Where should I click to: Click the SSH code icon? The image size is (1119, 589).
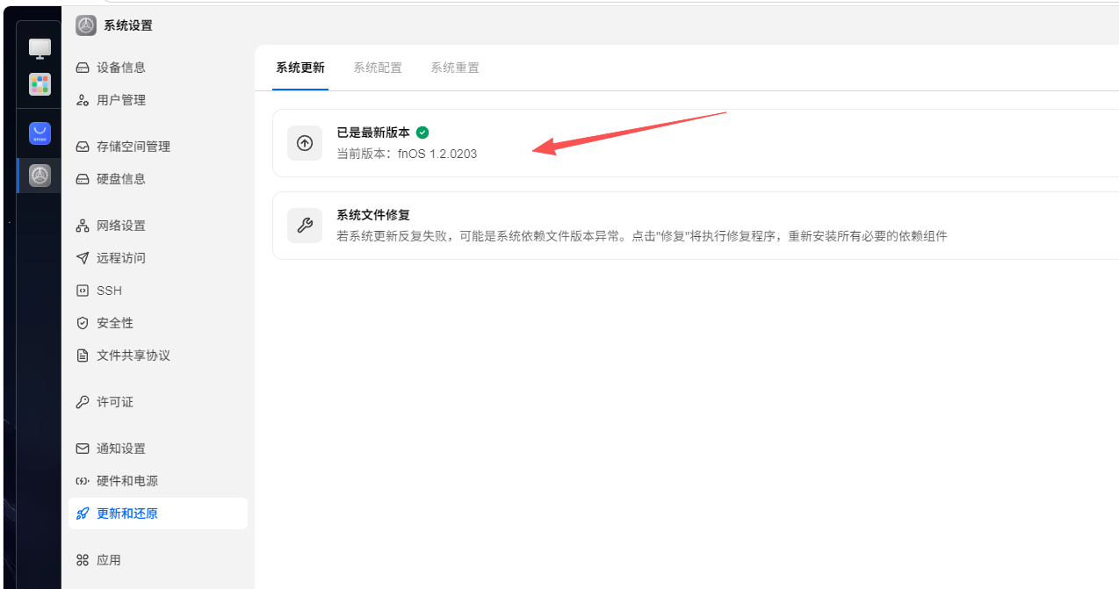tap(83, 291)
